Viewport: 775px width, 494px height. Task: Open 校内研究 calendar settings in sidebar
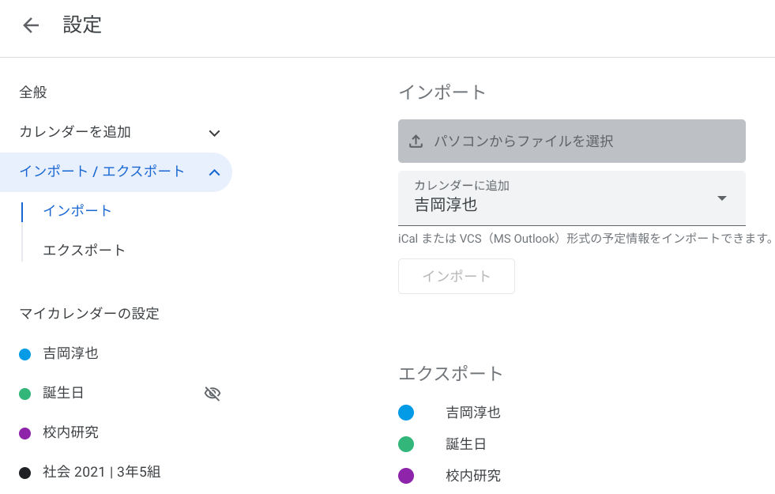[x=70, y=432]
